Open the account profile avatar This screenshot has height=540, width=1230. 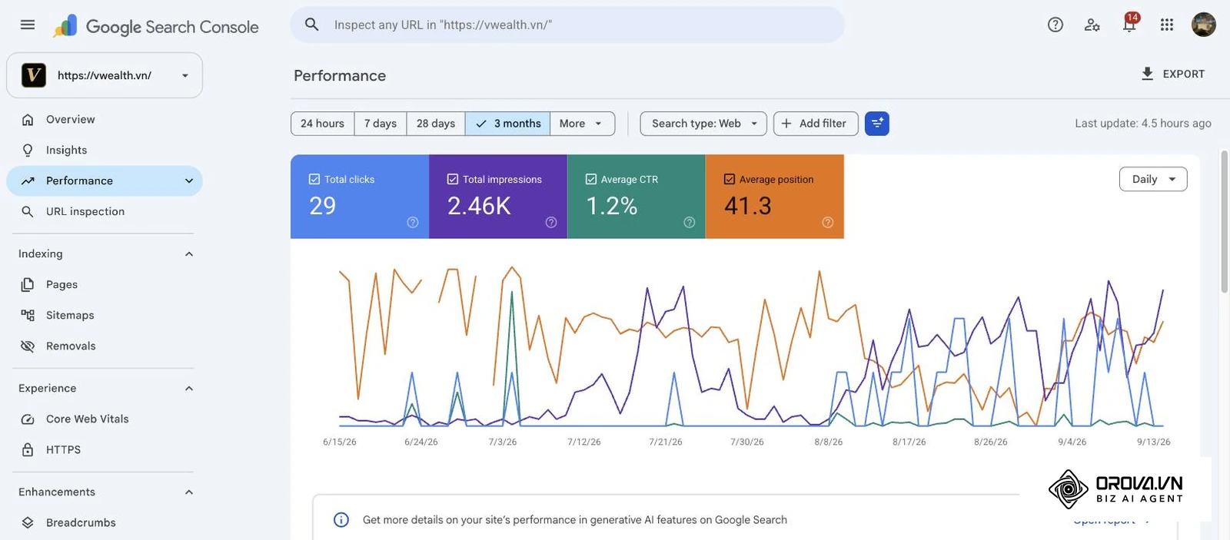(x=1204, y=25)
